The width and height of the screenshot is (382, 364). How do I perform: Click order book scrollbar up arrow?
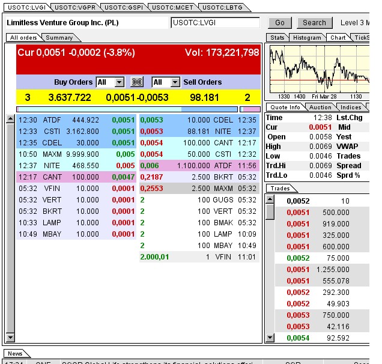[10, 119]
